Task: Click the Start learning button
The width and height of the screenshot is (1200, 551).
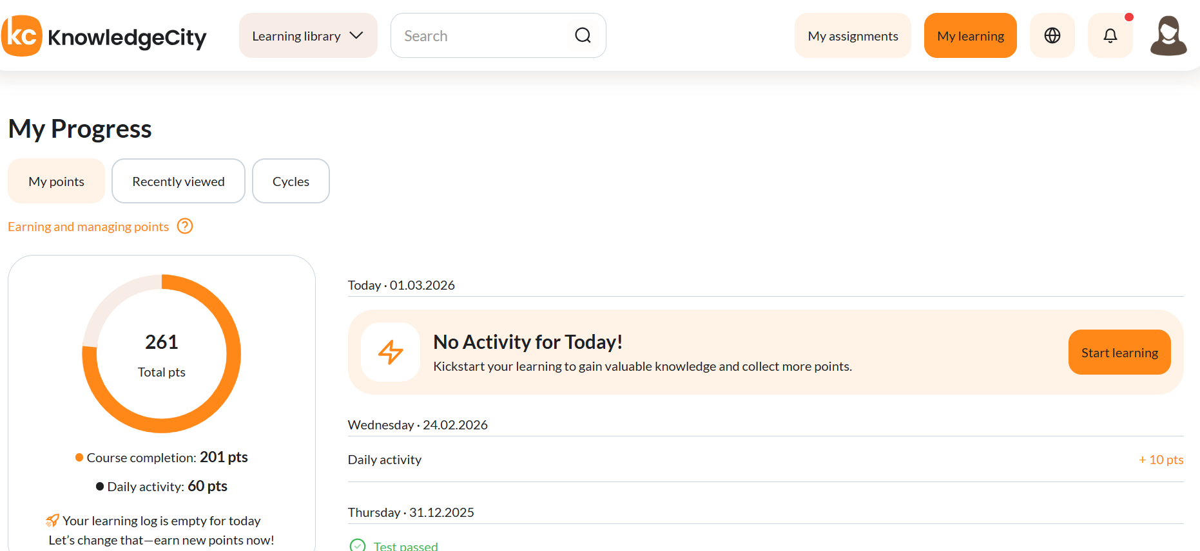Action: (x=1119, y=352)
